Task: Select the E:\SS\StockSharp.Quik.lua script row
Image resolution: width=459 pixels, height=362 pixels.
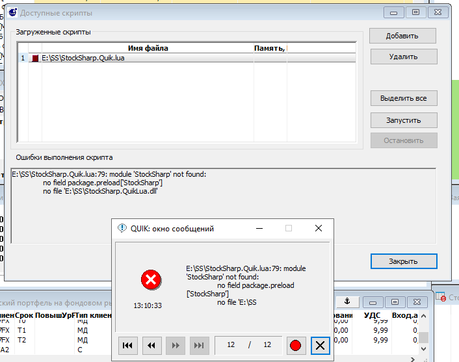Action: tap(187, 58)
